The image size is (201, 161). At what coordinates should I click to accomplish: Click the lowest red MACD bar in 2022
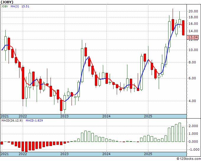pyautogui.click(x=26, y=147)
